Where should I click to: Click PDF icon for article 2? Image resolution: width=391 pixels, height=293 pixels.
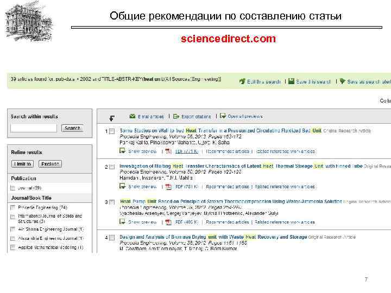tap(168, 187)
